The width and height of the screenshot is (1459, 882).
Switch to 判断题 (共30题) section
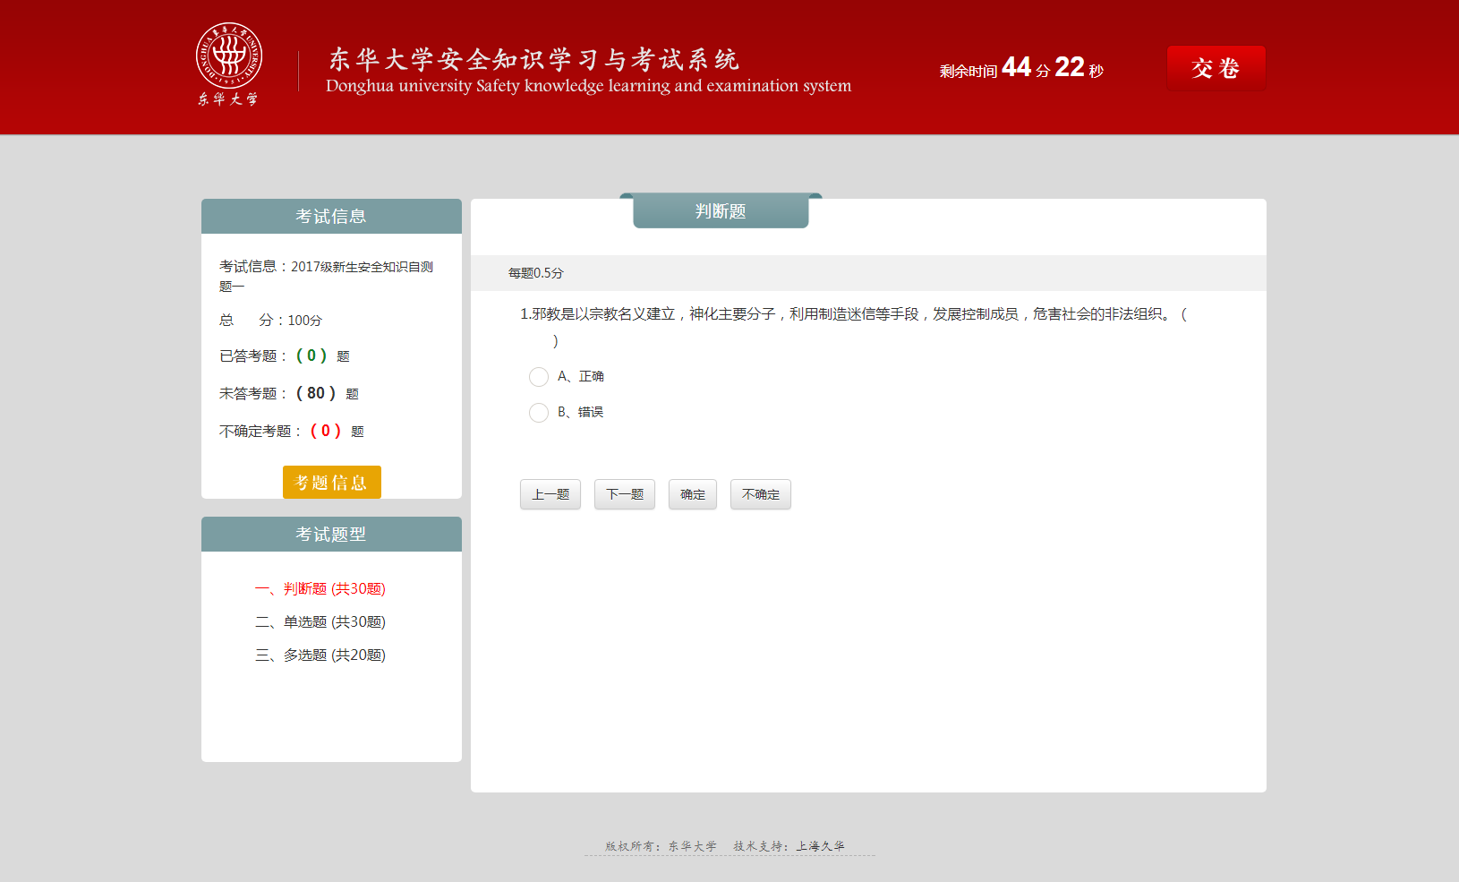[x=320, y=588]
